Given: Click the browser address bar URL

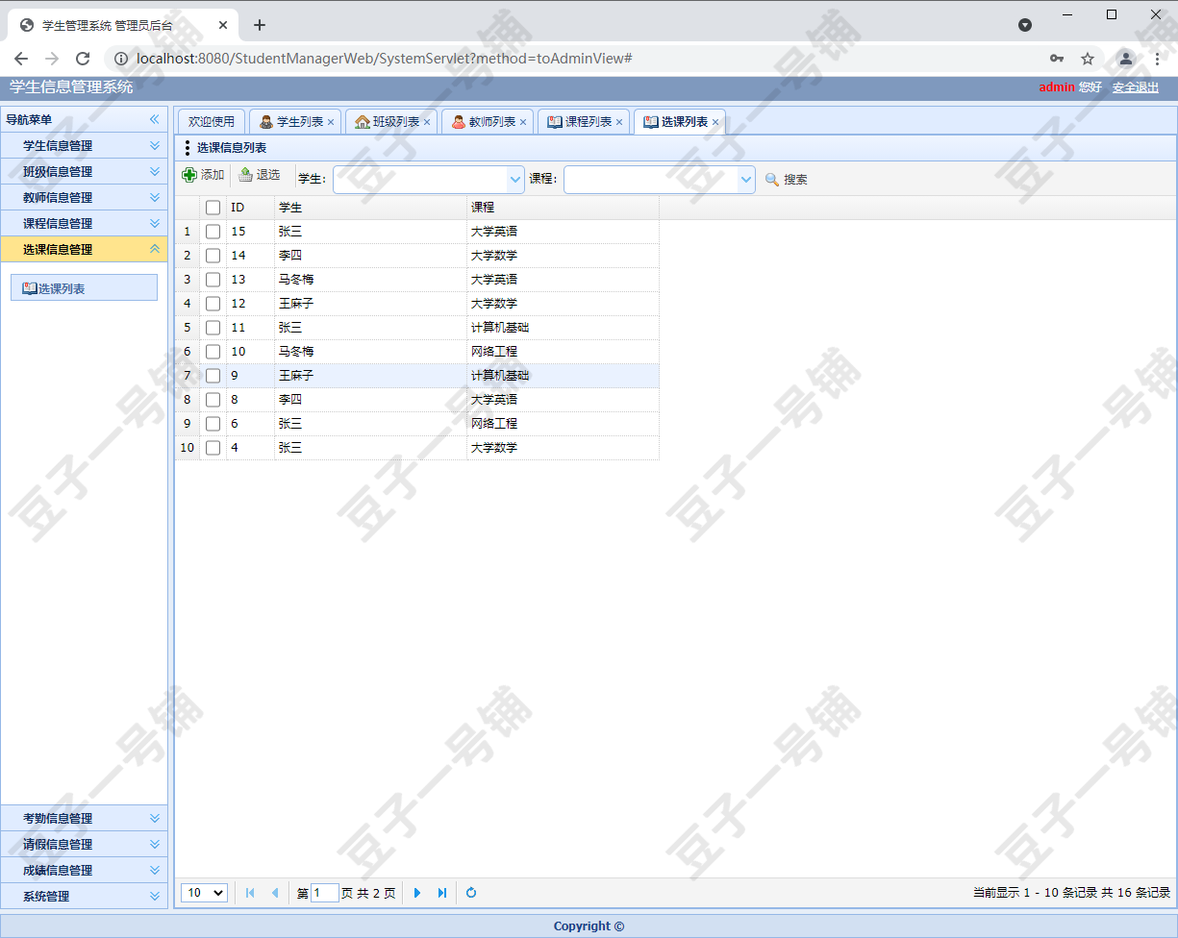Looking at the screenshot, I should 384,59.
